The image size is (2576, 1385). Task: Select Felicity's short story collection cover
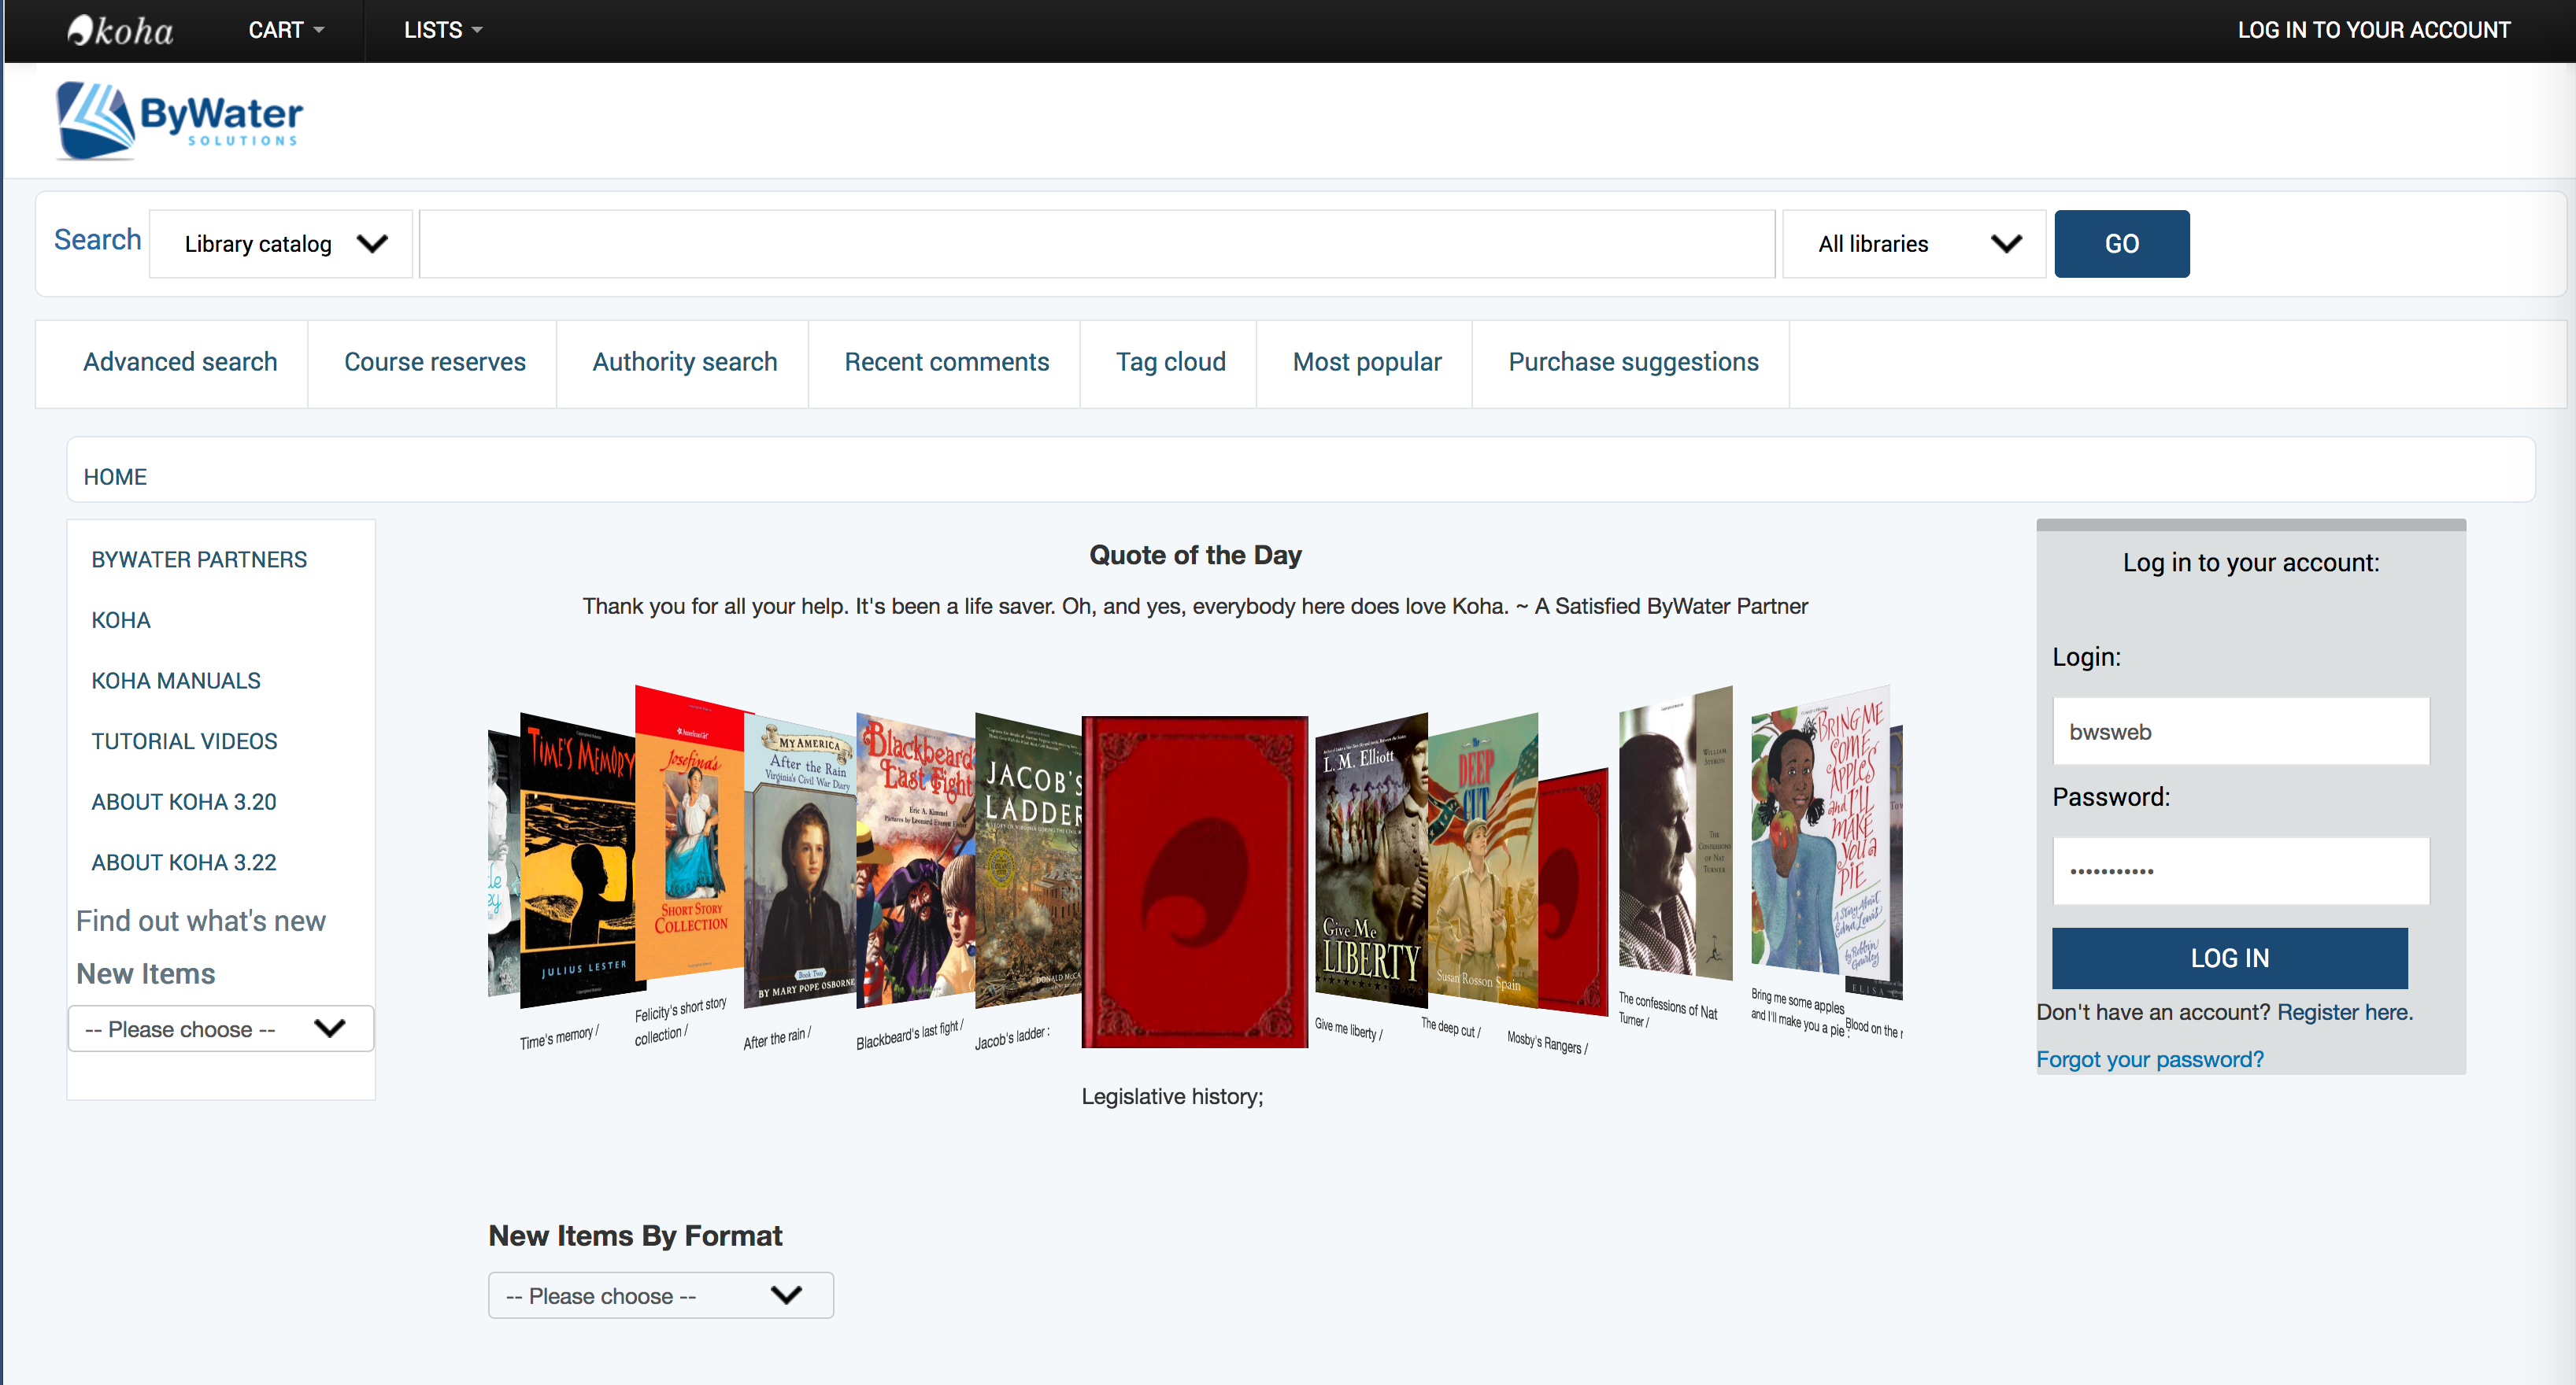point(690,834)
